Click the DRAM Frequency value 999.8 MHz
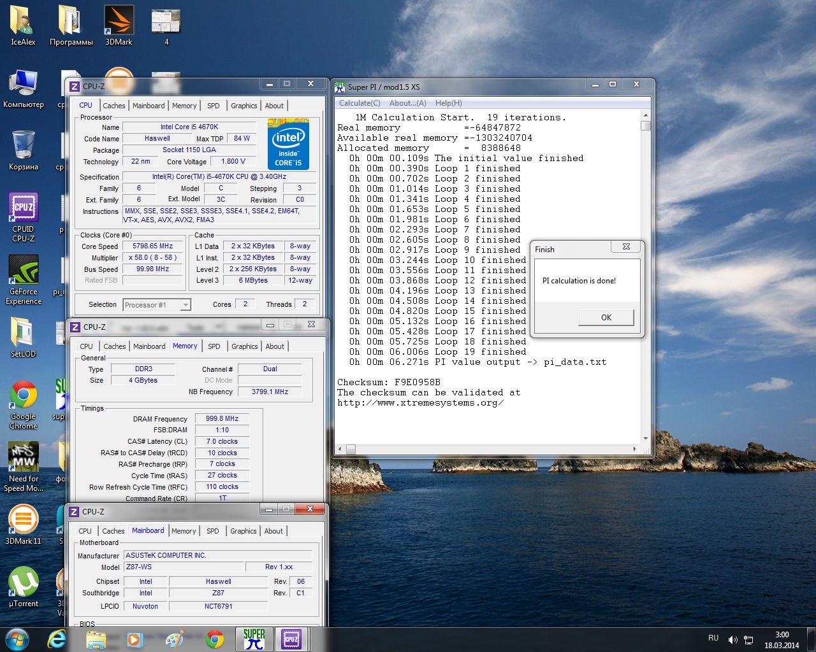The image size is (816, 652). coord(222,418)
